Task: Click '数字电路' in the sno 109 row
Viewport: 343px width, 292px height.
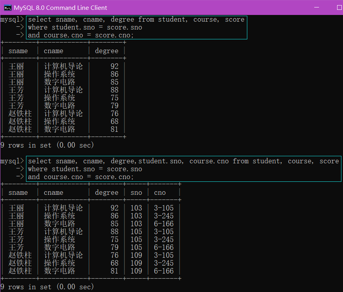Action: [x=59, y=271]
